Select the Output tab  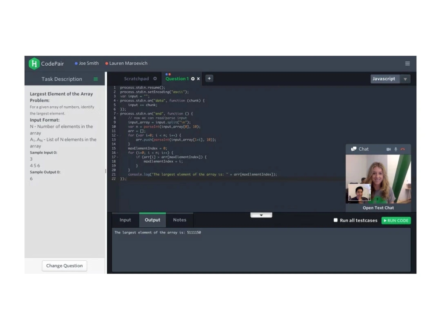(153, 220)
